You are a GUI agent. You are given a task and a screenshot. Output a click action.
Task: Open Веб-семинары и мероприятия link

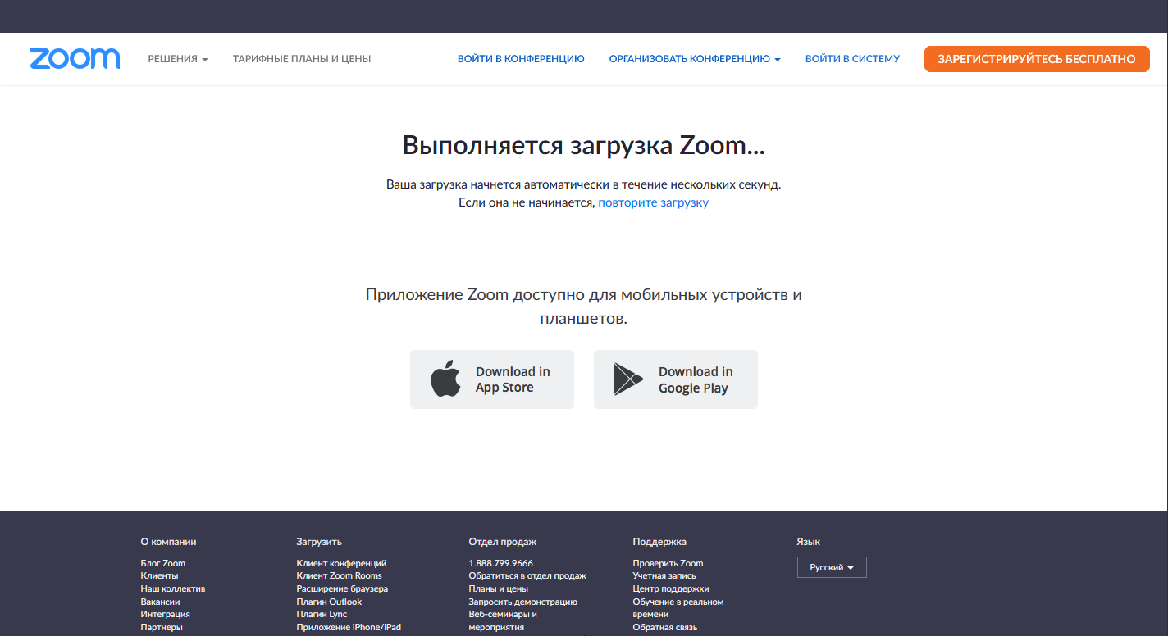pos(503,620)
